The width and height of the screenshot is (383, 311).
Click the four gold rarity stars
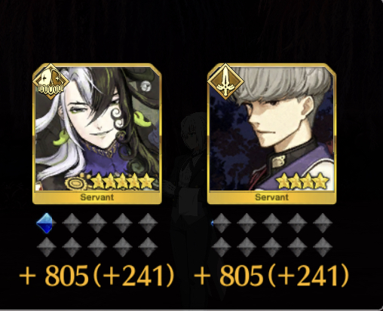coord(302,181)
